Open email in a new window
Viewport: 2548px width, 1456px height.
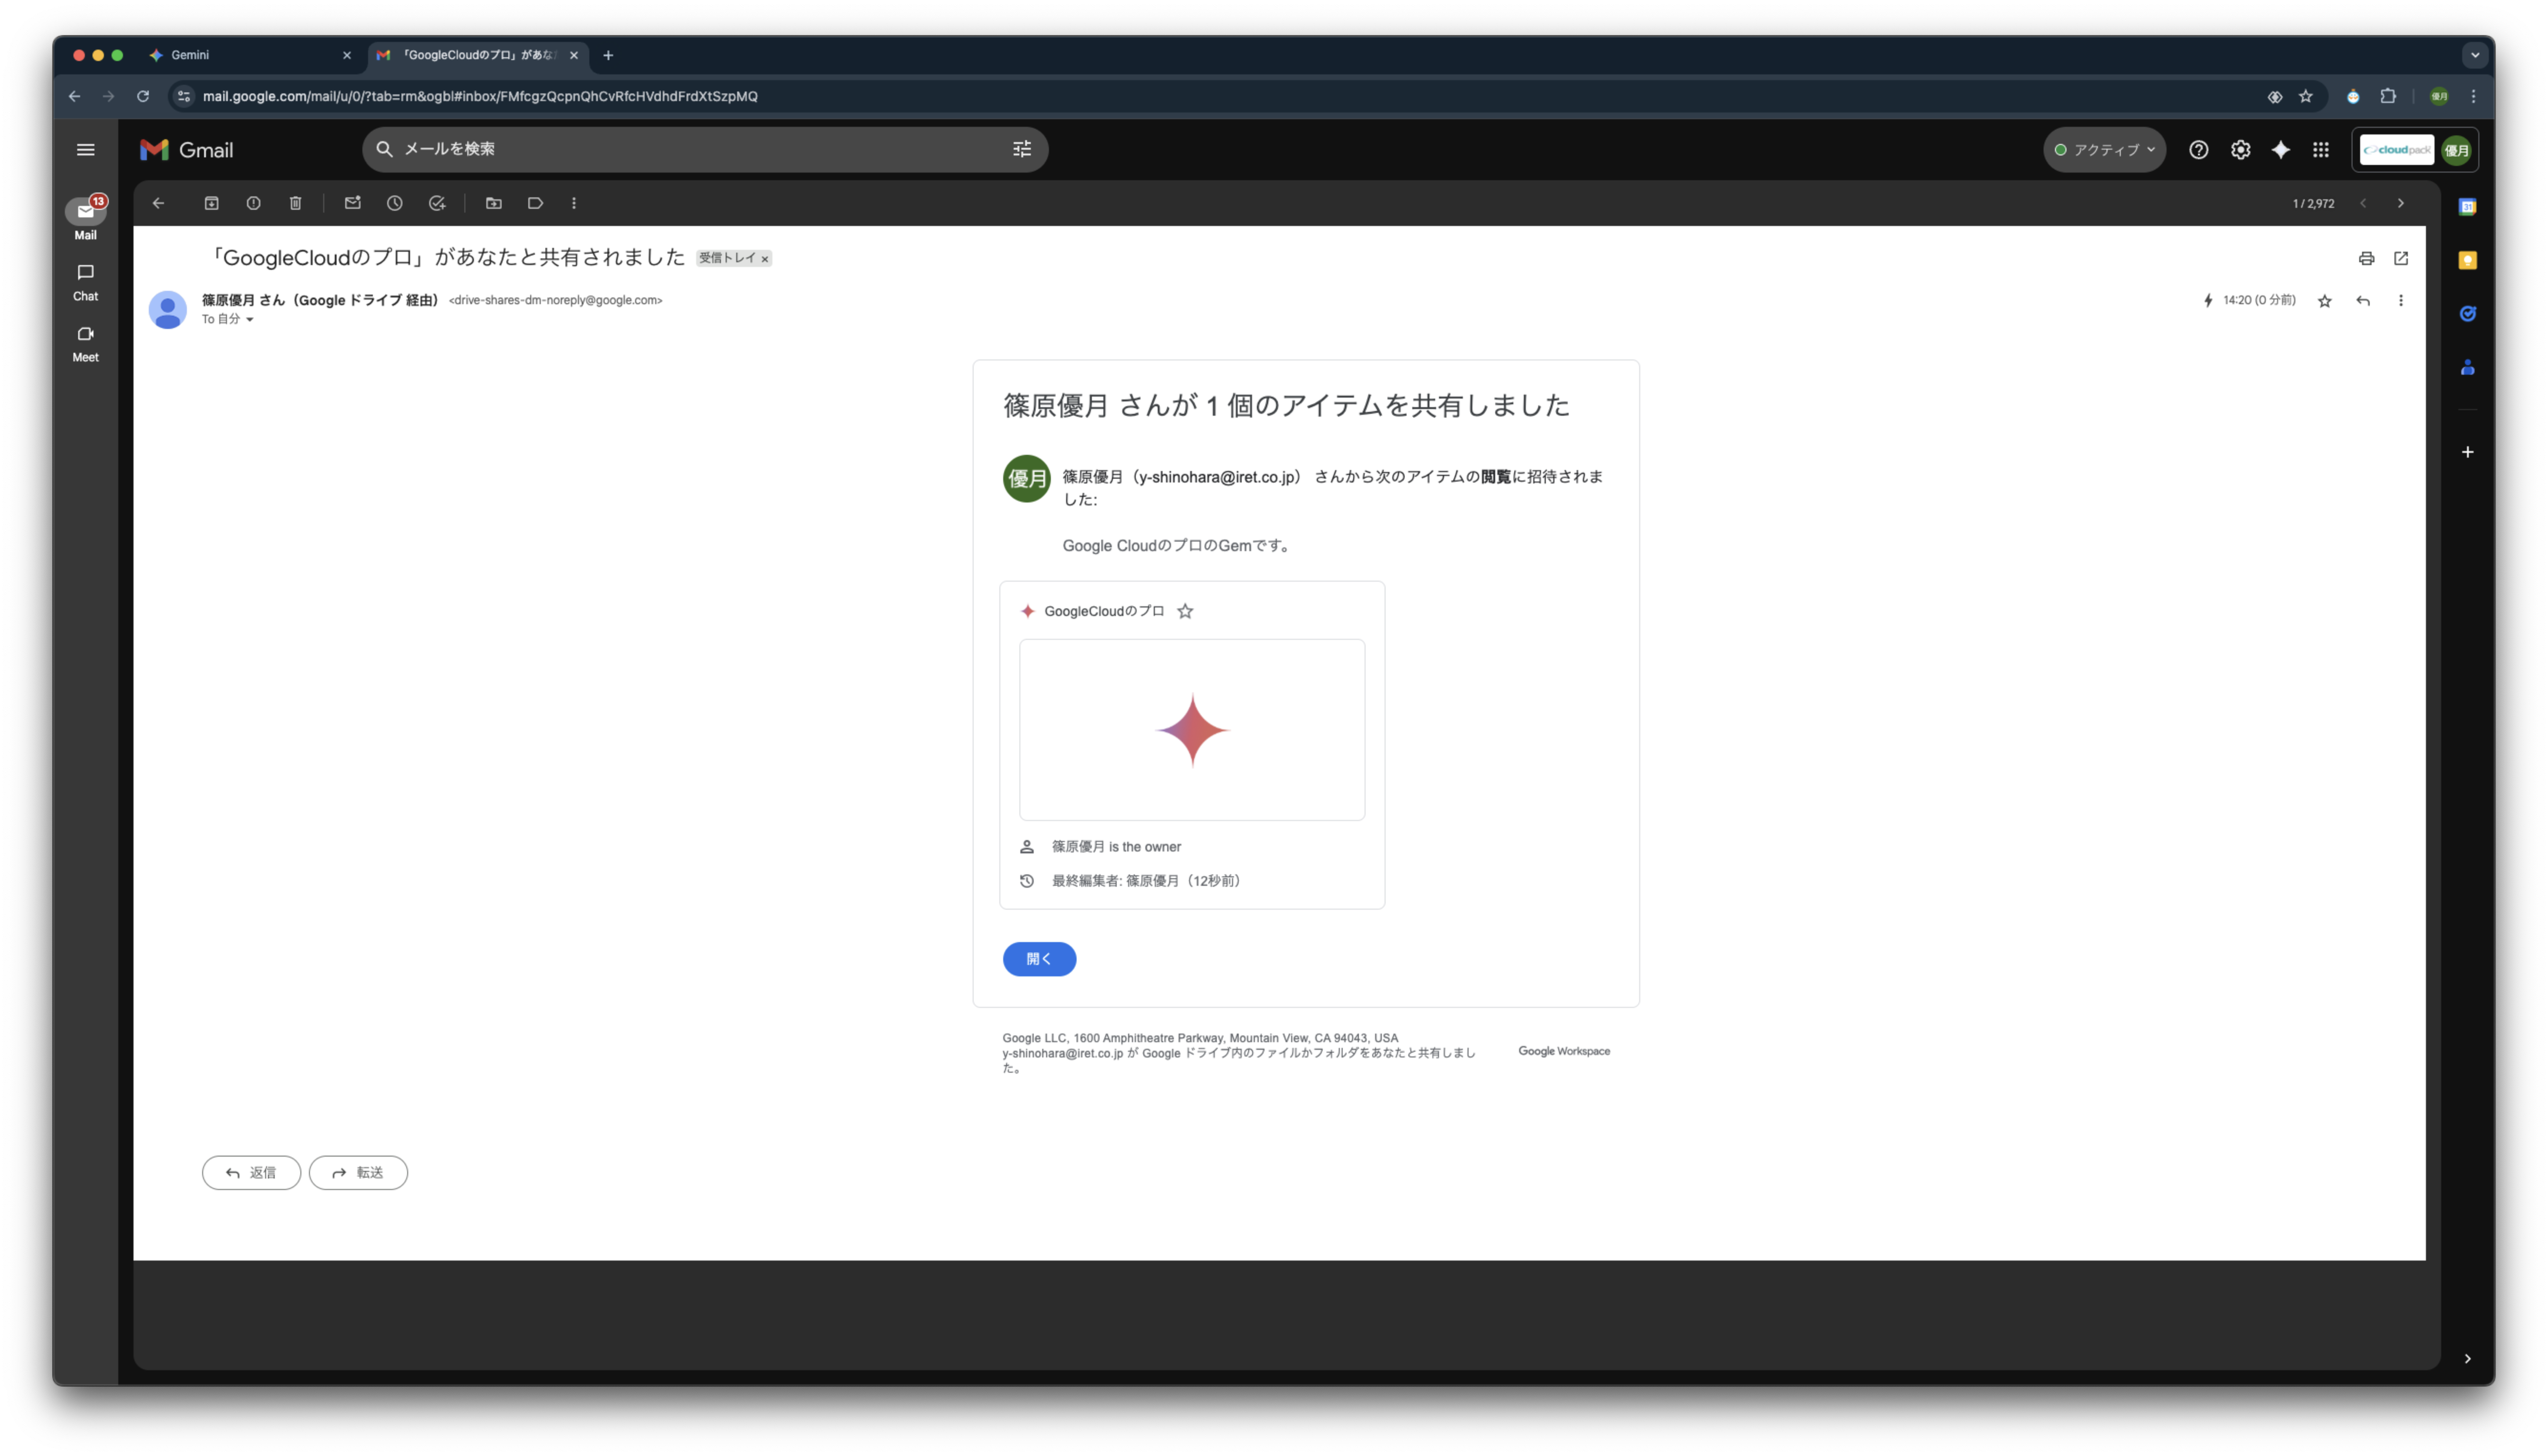2400,259
